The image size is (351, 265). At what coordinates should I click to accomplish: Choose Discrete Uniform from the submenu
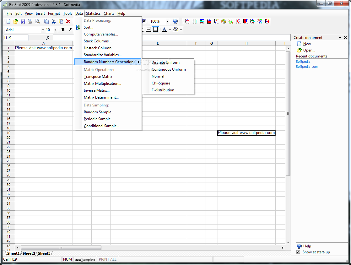coord(168,62)
